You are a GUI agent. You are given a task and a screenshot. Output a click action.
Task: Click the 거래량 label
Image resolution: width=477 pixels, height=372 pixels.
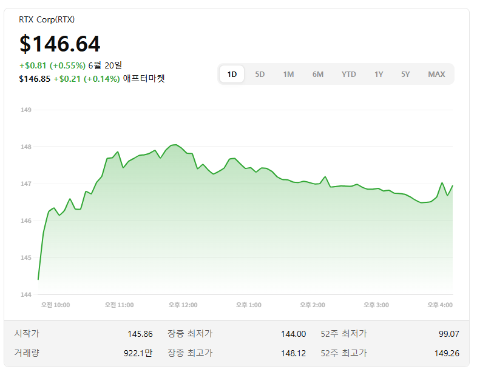click(x=27, y=353)
